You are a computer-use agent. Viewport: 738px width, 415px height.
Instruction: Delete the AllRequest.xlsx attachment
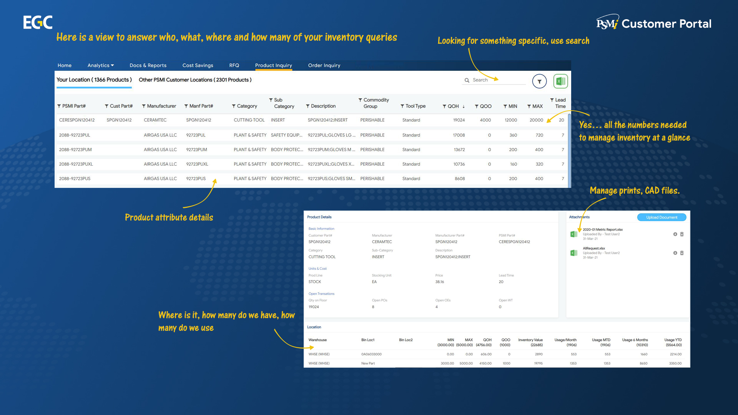coord(682,253)
